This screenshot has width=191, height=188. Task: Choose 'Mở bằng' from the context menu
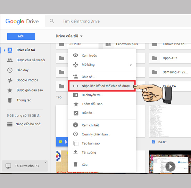tap(102, 64)
